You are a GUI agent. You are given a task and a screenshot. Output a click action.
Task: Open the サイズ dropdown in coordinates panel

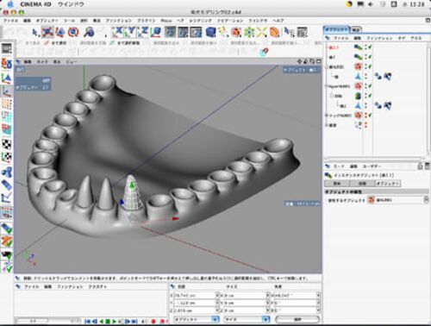[247, 319]
